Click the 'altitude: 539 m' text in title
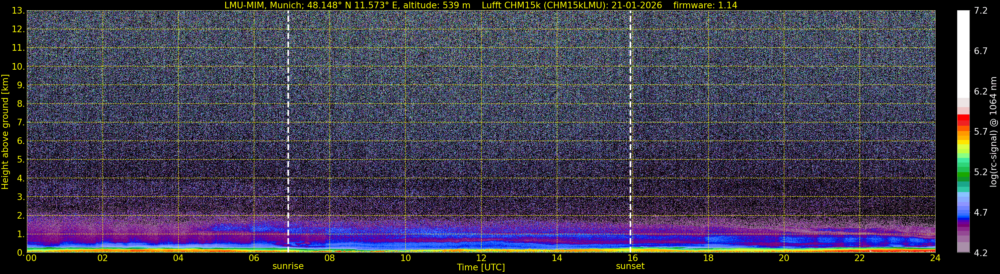Viewport: 1000px width, 274px height. click(437, 5)
